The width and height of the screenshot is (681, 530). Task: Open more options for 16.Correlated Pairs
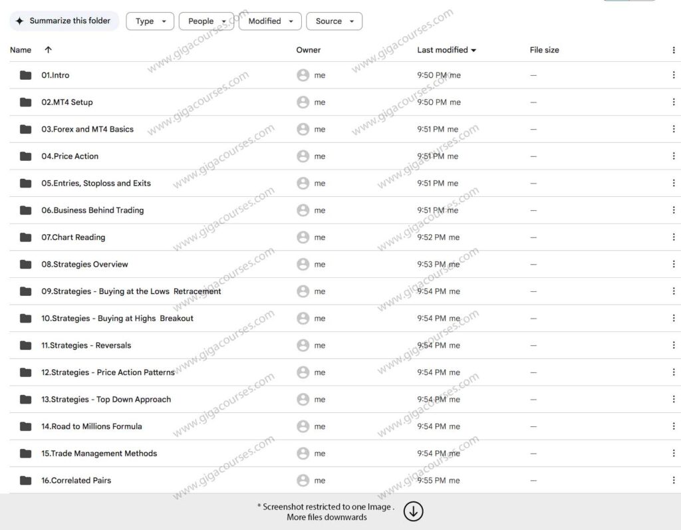click(674, 480)
